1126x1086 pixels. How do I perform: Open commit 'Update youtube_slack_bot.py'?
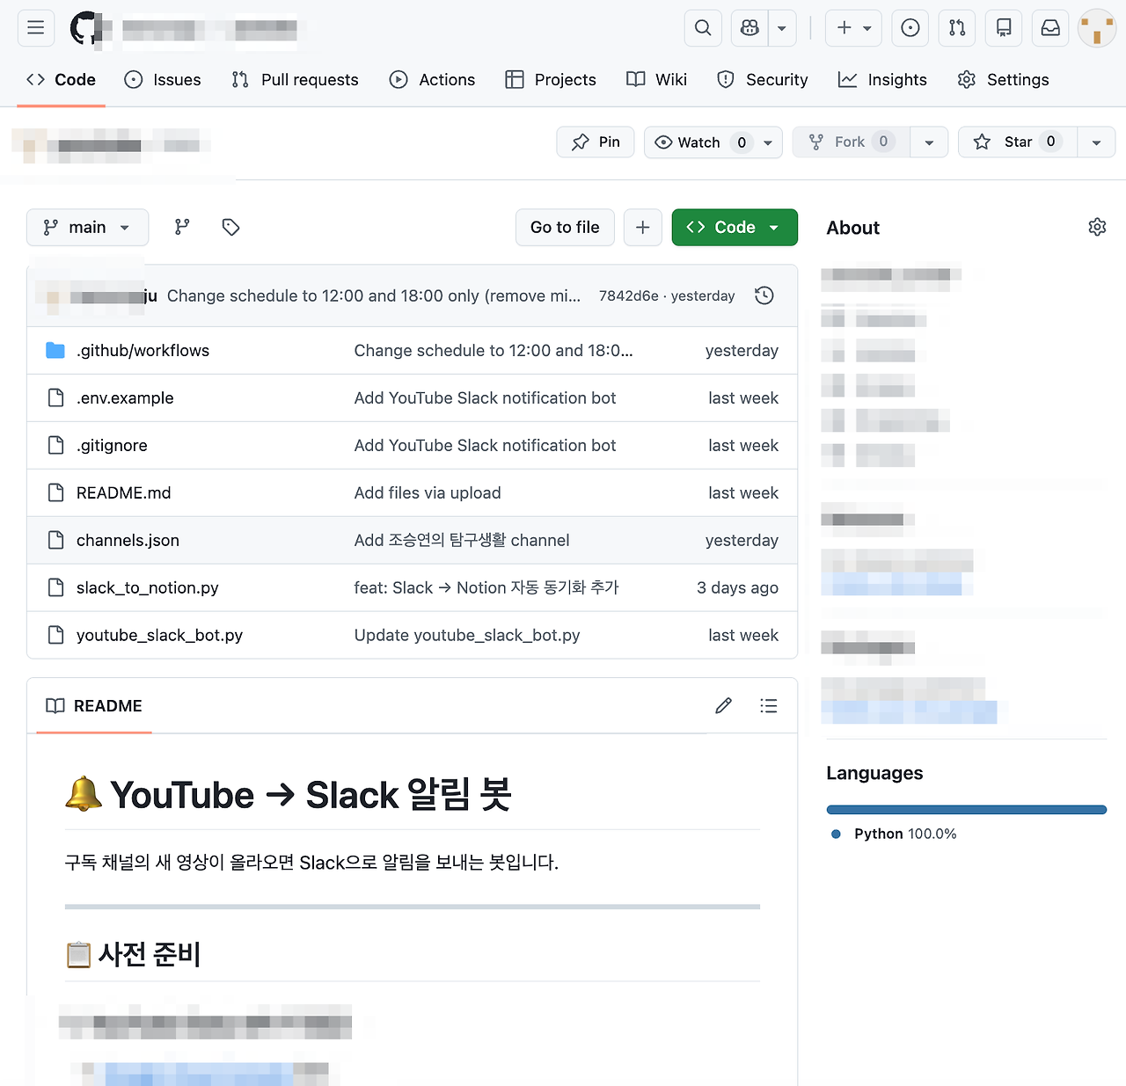(x=467, y=636)
